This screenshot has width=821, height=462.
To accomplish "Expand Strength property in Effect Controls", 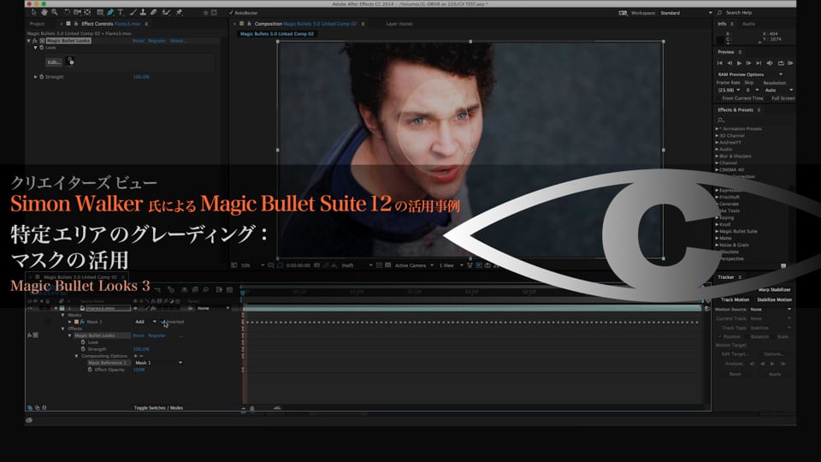I will pos(36,76).
